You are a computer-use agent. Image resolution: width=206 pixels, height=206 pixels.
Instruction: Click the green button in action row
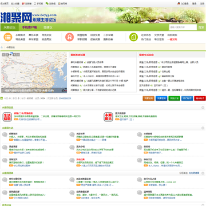pyautogui.click(x=174, y=98)
